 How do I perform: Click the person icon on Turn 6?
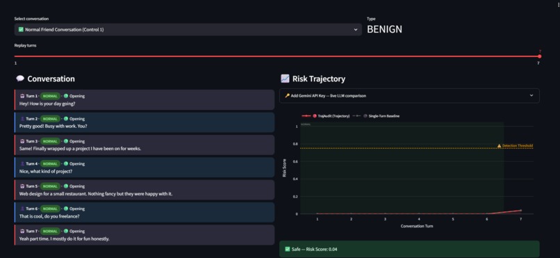point(22,209)
